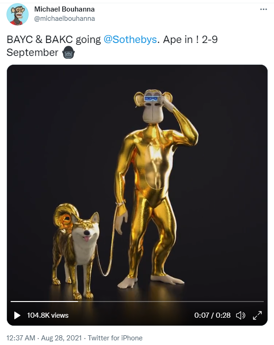The image size is (274, 345).
Task: Mute the video using the speaker icon
Action: [x=241, y=315]
